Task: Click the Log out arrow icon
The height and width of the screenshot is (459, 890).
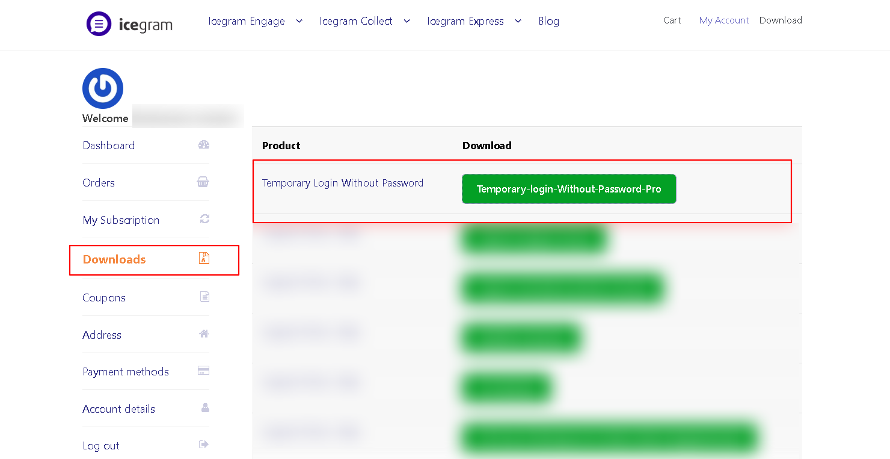Action: tap(204, 445)
